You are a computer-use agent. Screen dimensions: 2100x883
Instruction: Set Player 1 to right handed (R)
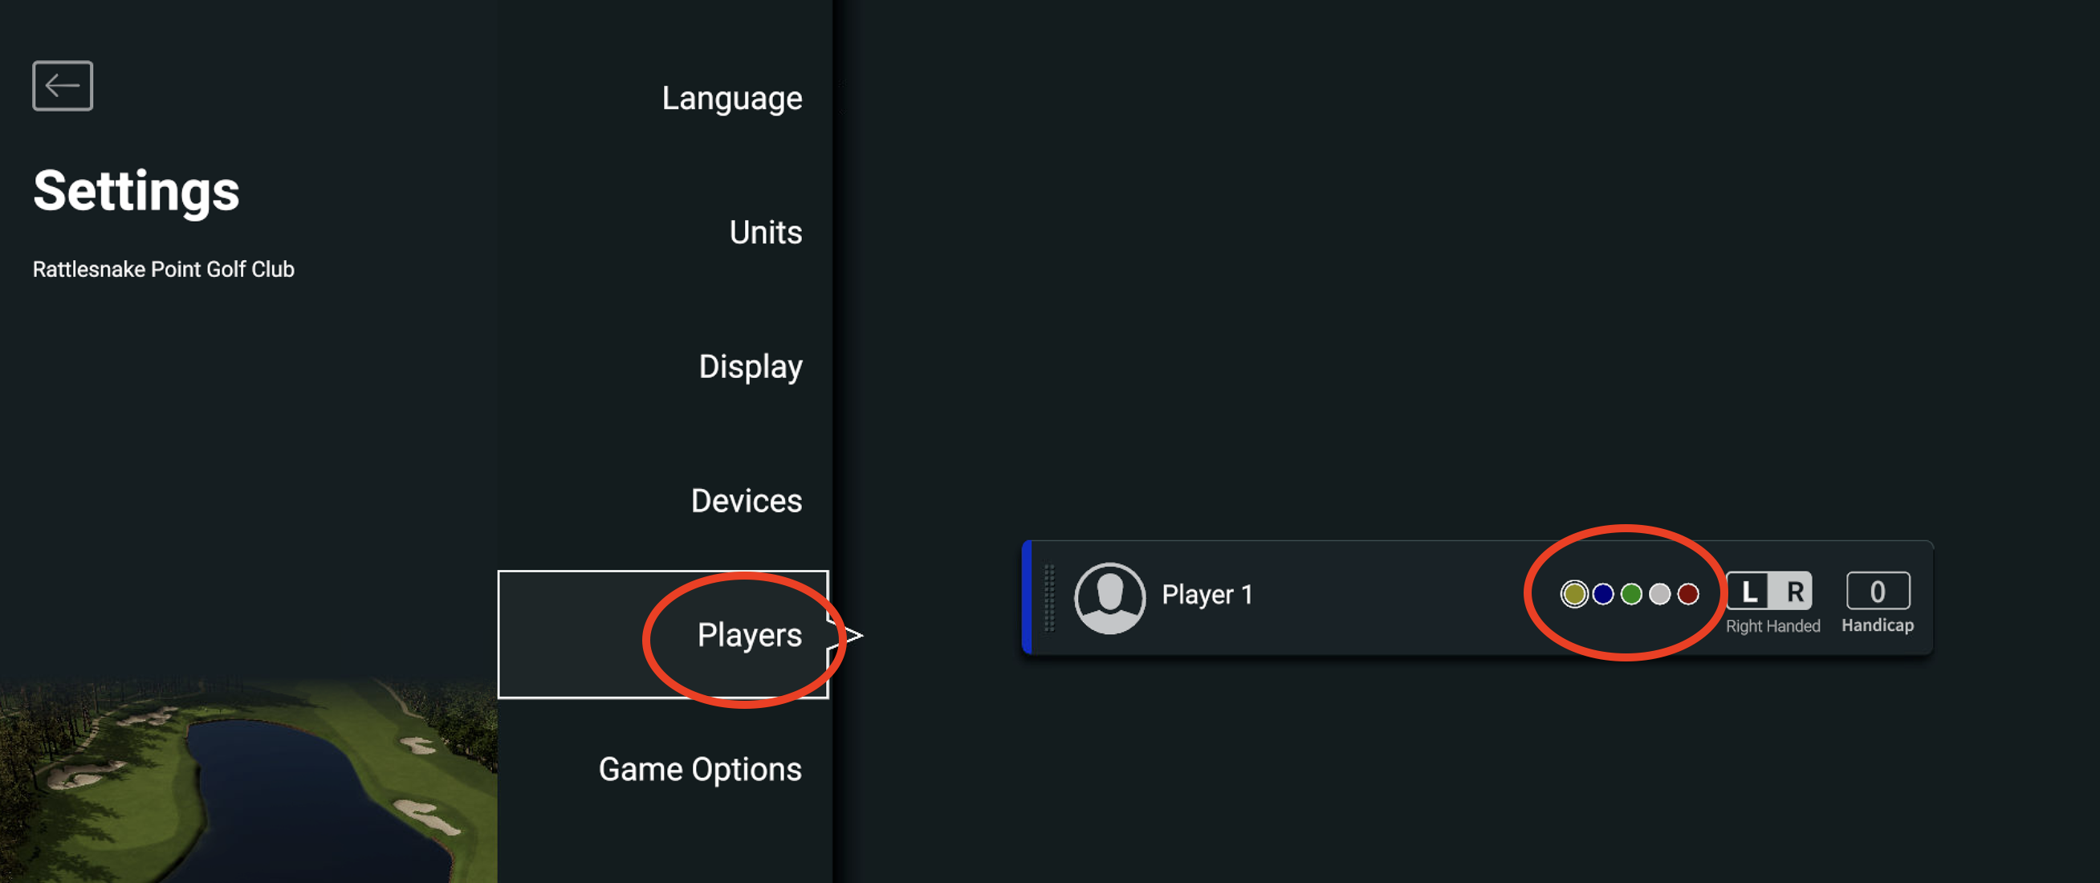(x=1793, y=592)
